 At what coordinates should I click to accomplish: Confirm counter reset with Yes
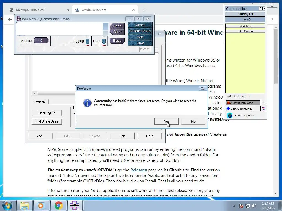click(166, 121)
